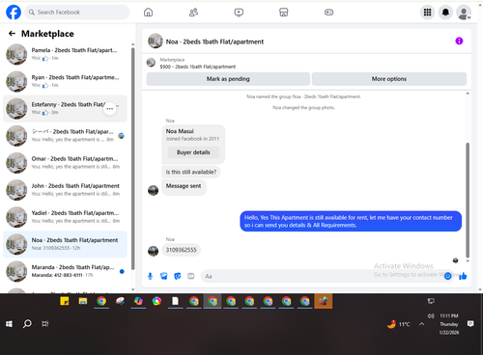Screen dimensions: 483x355
Task: Click the back arrow beside Marketplace
Action: tap(12, 34)
